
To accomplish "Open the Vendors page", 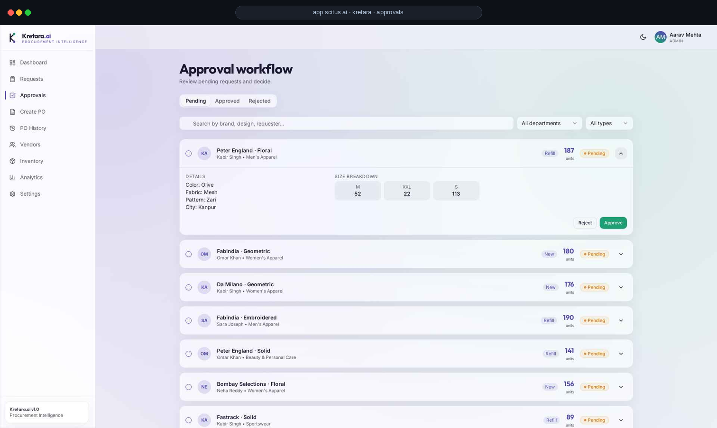I will point(47,145).
